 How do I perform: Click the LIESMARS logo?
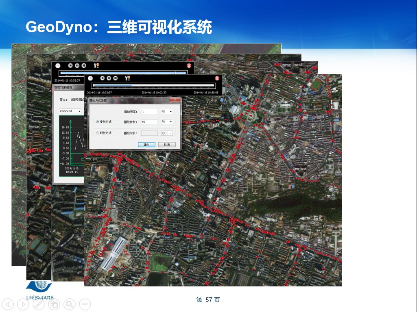[x=39, y=290]
